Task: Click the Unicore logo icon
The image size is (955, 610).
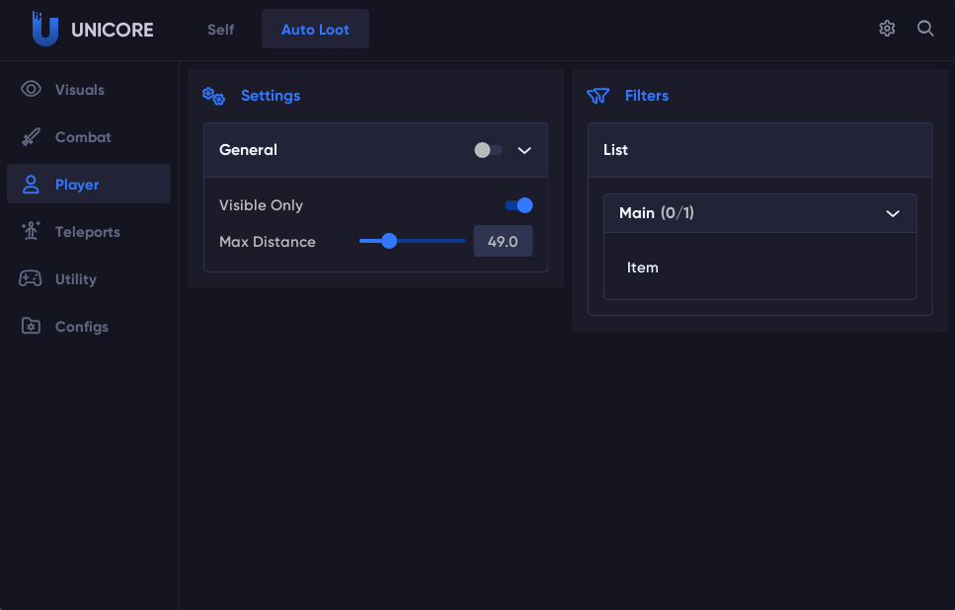Action: click(x=44, y=30)
